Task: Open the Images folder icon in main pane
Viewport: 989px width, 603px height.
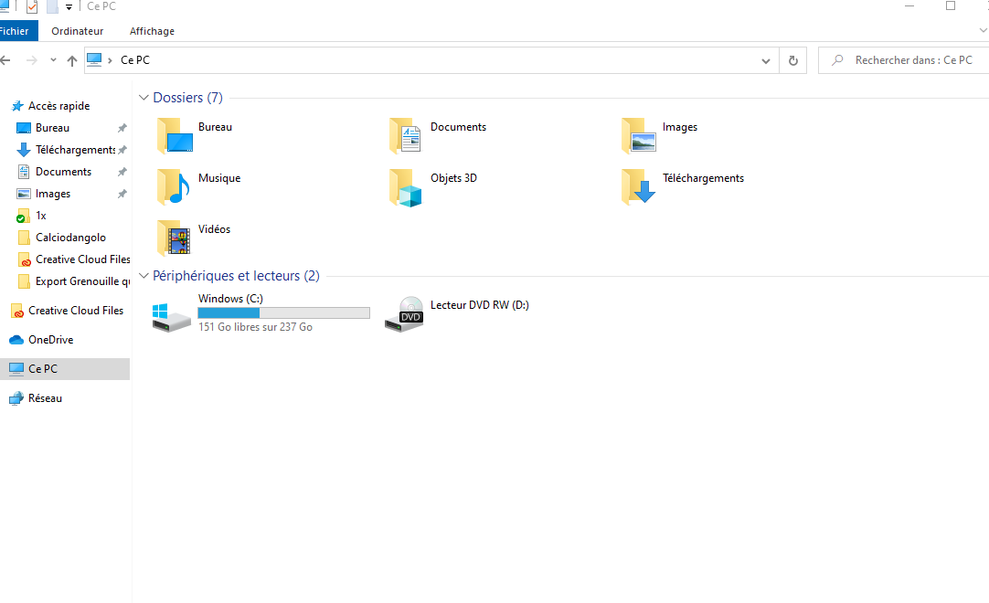Action: [x=638, y=135]
